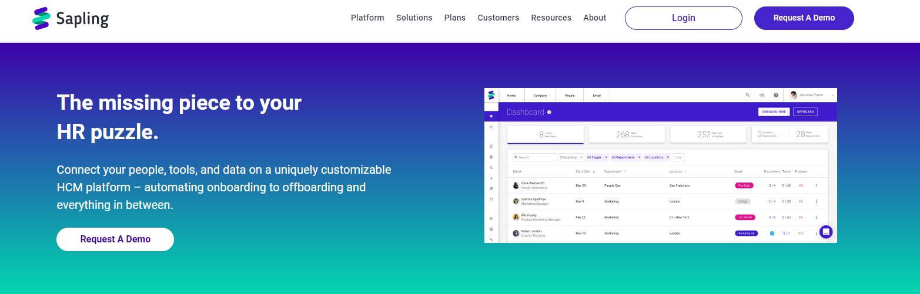Open the About menu
Image resolution: width=920 pixels, height=294 pixels.
(x=594, y=18)
